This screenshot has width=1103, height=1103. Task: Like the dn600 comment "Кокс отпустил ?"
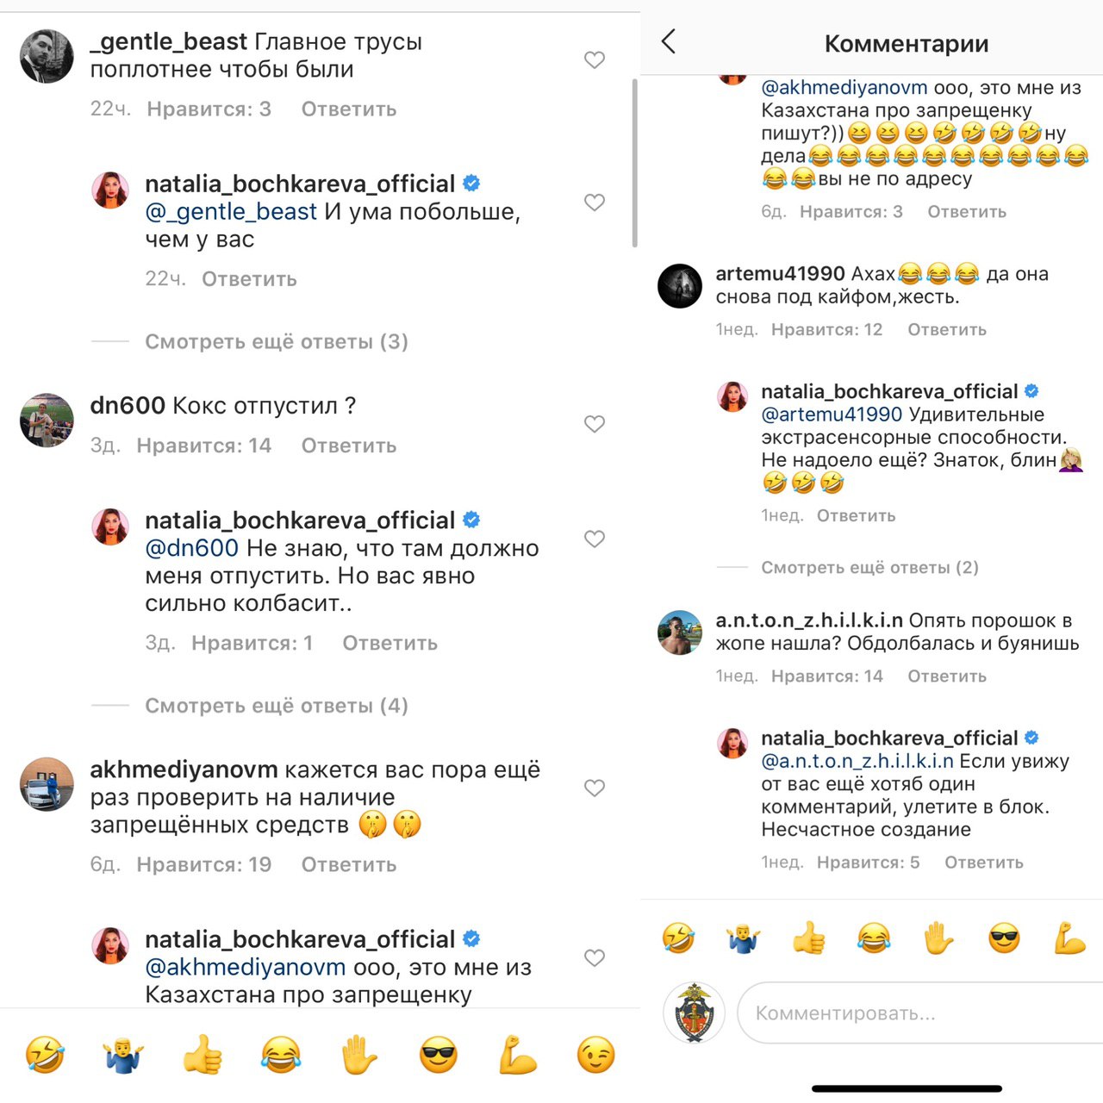[x=595, y=424]
